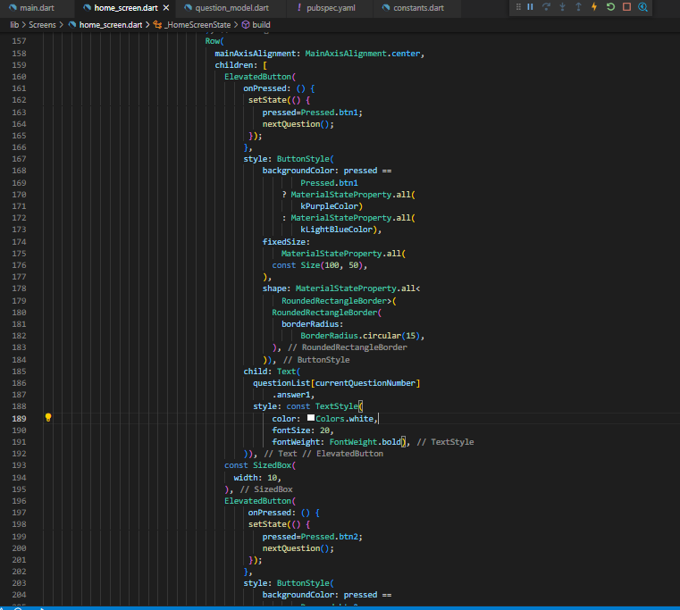Click 'fontSize: 20,' on line 190

[x=303, y=430]
